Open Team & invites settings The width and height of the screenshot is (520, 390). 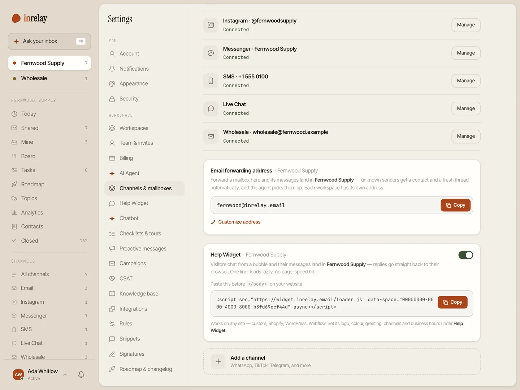point(144,143)
